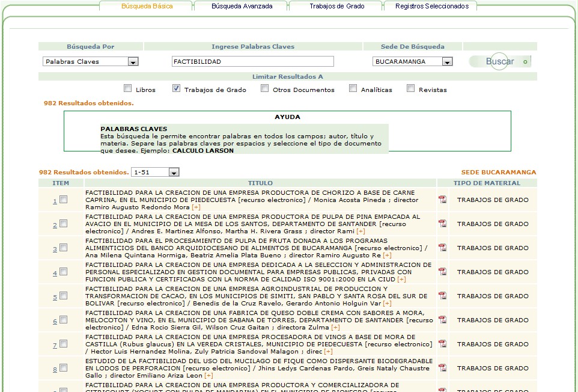Switch to Búsqueda Avanzada tab

click(x=242, y=6)
